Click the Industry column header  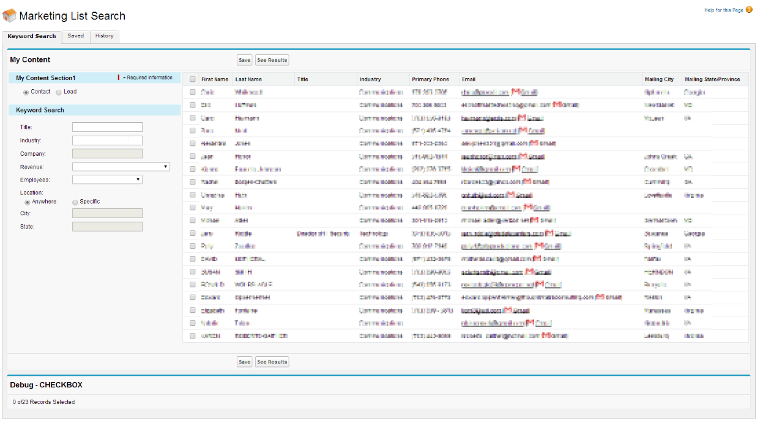(370, 79)
